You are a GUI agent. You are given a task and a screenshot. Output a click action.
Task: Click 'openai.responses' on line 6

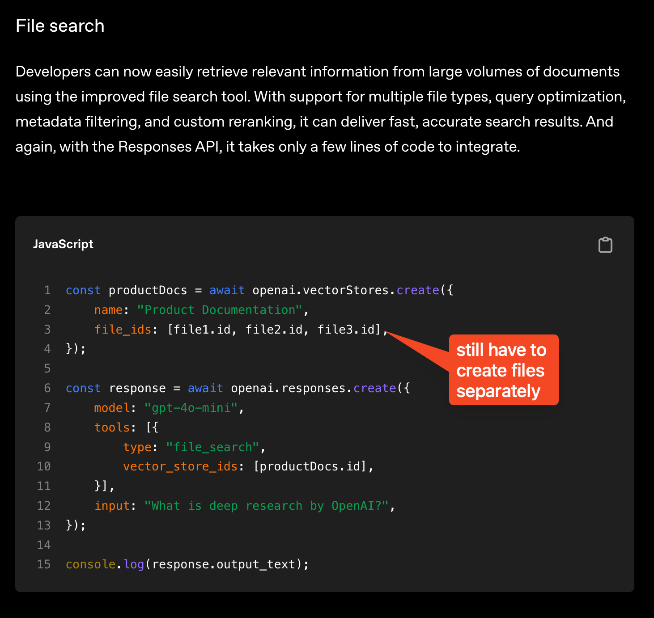289,388
